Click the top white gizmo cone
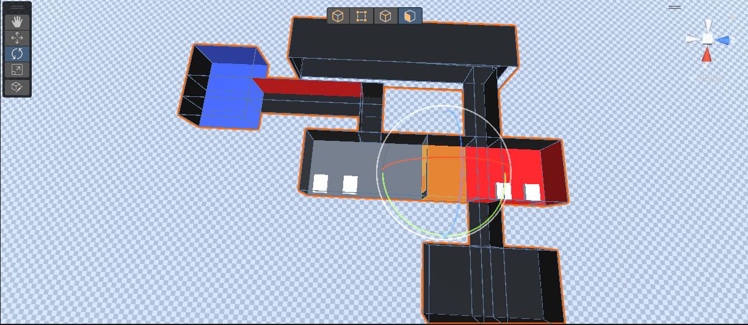The width and height of the screenshot is (748, 325). click(708, 25)
